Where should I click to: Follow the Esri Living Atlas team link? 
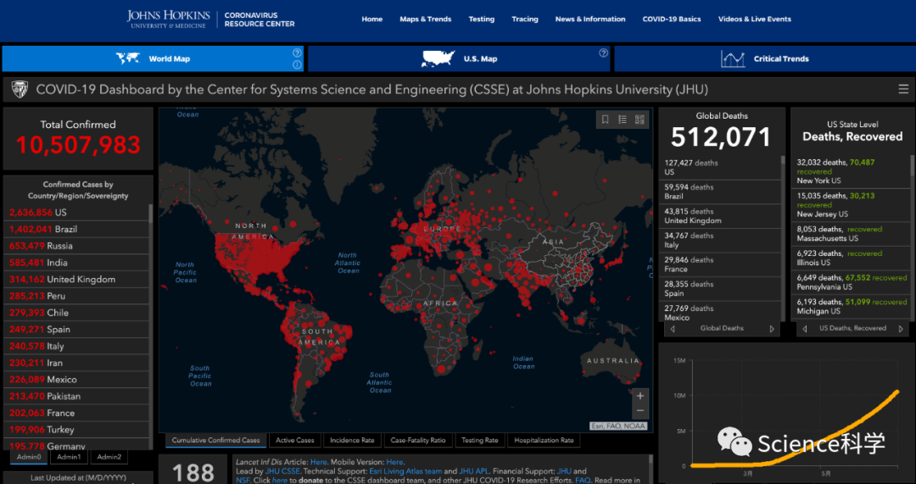tap(405, 471)
